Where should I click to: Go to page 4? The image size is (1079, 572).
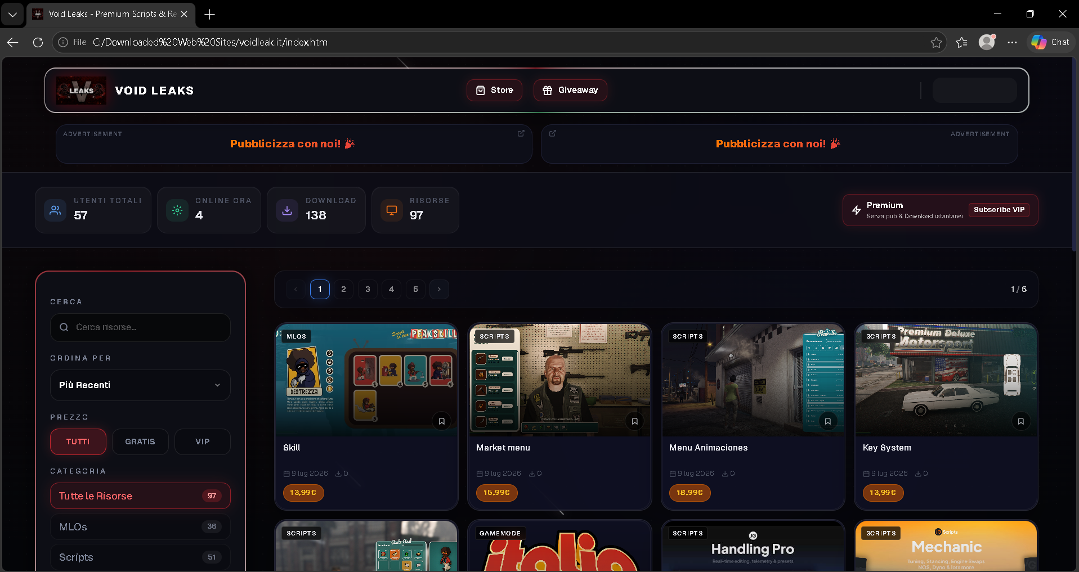click(392, 289)
